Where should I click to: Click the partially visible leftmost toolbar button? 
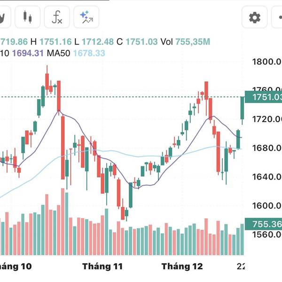(4, 18)
